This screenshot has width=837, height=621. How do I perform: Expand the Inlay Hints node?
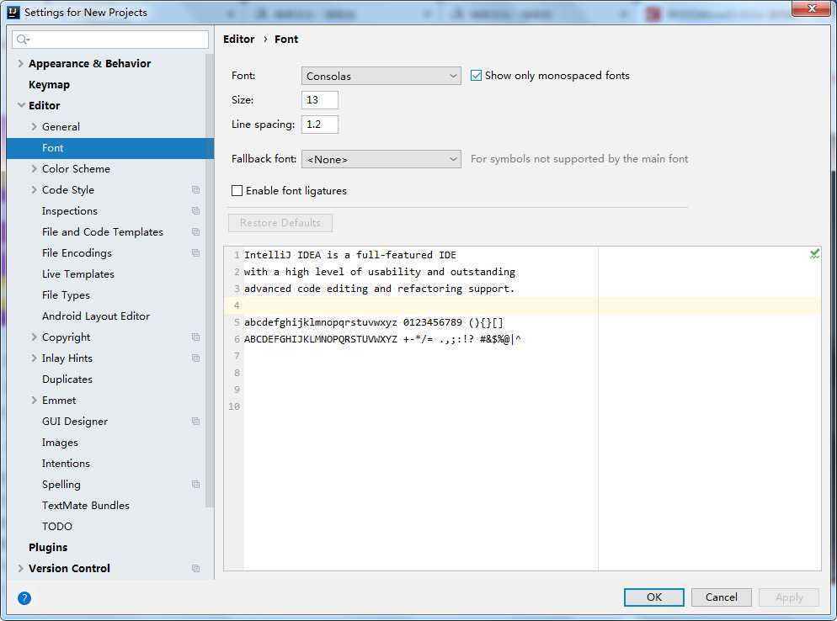pos(35,358)
